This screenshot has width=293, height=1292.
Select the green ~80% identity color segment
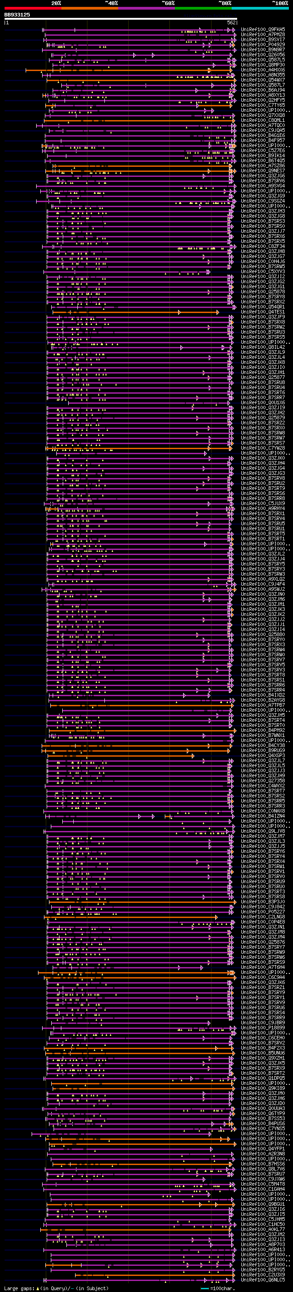[203, 8]
